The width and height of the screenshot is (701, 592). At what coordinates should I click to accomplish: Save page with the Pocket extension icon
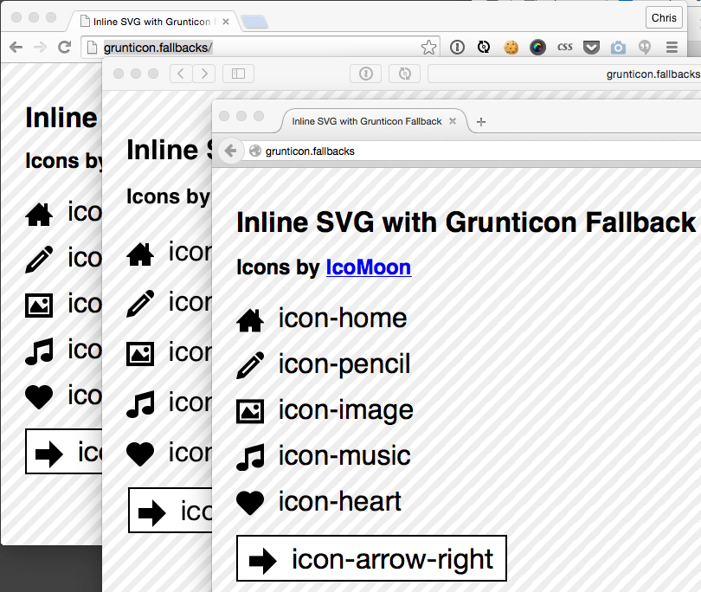591,47
